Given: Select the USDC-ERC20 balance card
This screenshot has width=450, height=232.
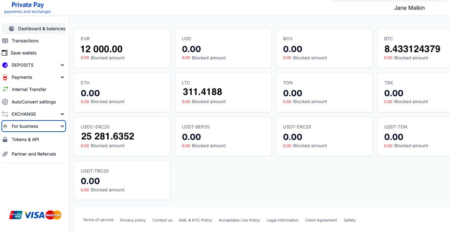Looking at the screenshot, I should tap(122, 136).
